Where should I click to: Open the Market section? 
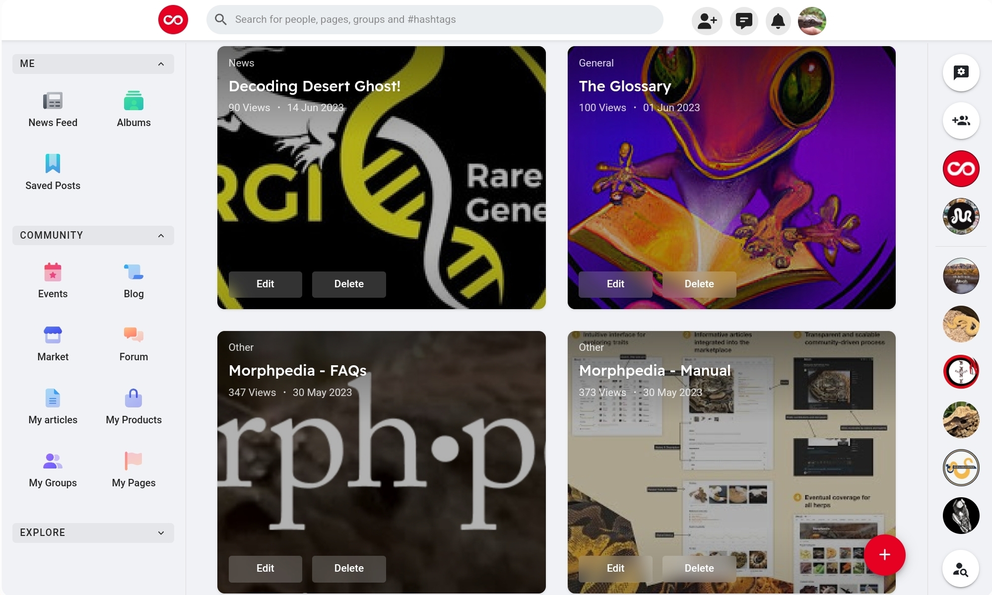click(53, 343)
